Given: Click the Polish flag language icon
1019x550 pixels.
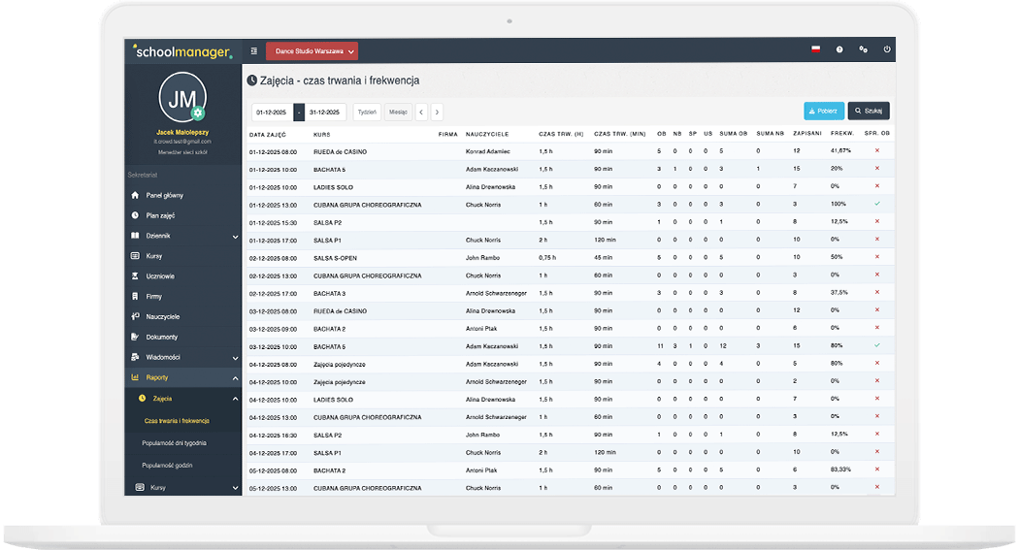Looking at the screenshot, I should [815, 49].
